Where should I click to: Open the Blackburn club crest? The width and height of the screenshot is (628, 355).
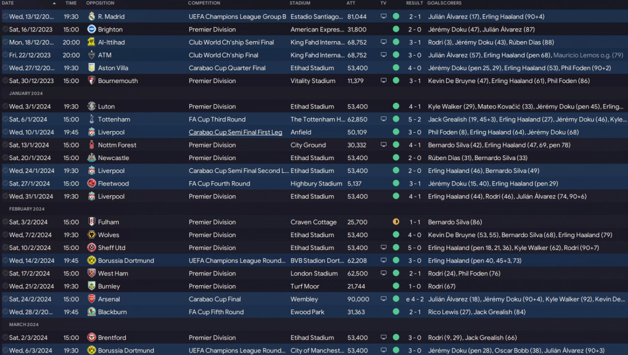[91, 312]
